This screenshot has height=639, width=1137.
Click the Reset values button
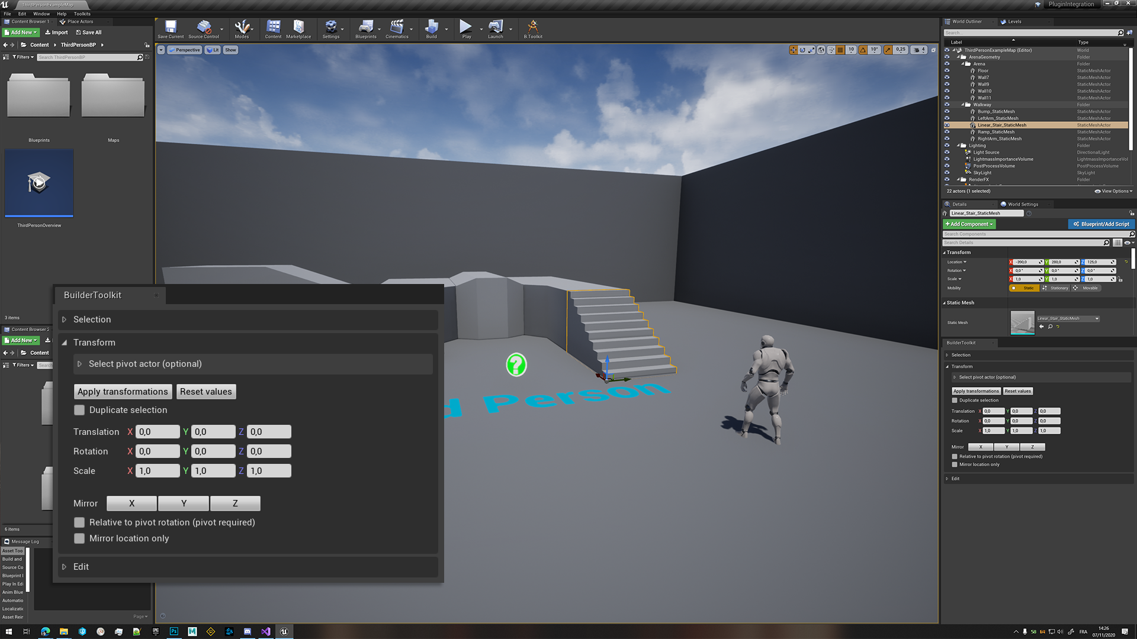(x=205, y=391)
